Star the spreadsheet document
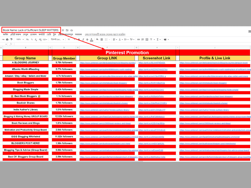Viewport: 251px width, 188px height. coord(63,30)
